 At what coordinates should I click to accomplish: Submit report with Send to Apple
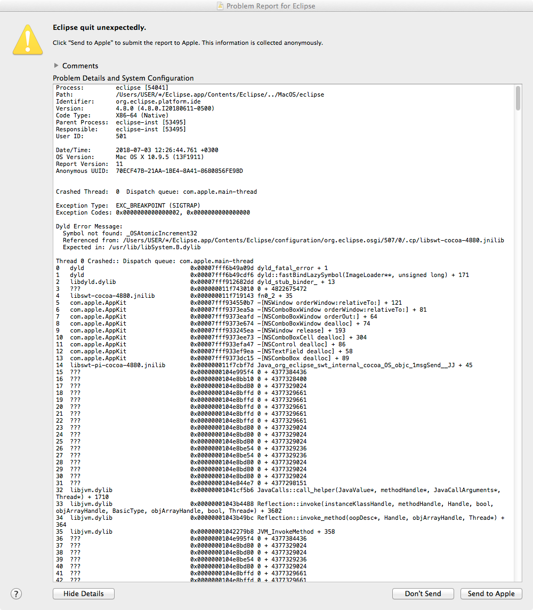pyautogui.click(x=491, y=593)
